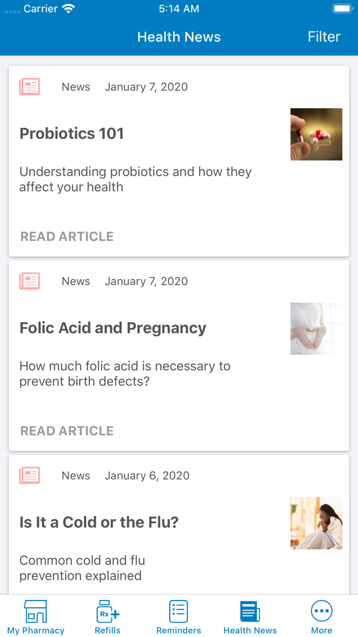Open the Filter options
The image size is (358, 637).
[324, 37]
